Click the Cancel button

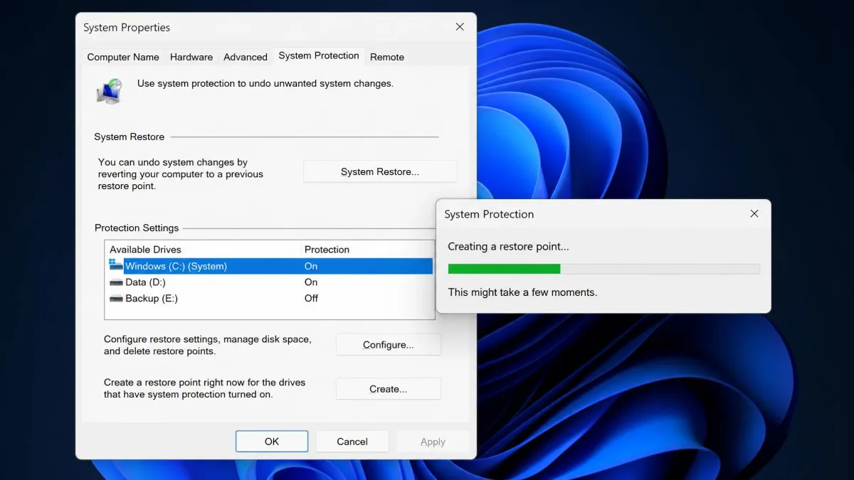tap(352, 442)
